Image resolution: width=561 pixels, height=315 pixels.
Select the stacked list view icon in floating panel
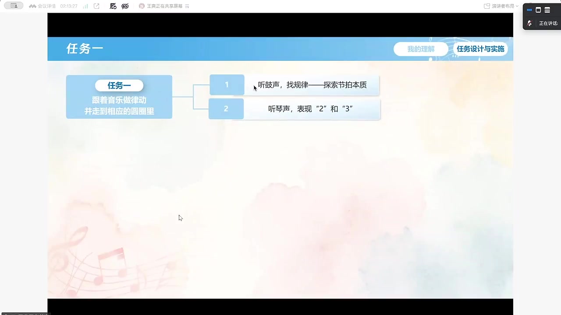point(547,10)
